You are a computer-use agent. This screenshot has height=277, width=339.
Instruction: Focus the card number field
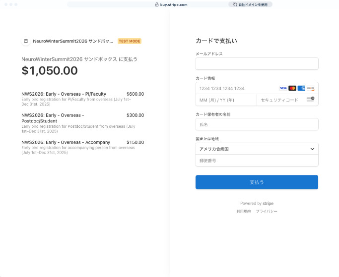click(x=257, y=88)
